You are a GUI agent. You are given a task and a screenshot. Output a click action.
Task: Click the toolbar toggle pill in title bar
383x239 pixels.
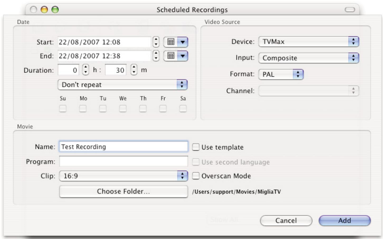pyautogui.click(x=350, y=10)
